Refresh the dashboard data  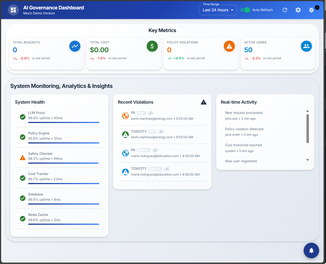click(x=285, y=10)
